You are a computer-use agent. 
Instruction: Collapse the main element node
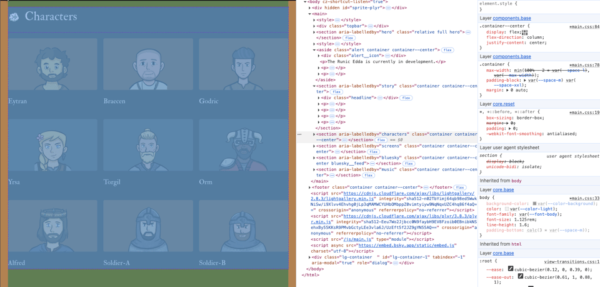(x=309, y=14)
